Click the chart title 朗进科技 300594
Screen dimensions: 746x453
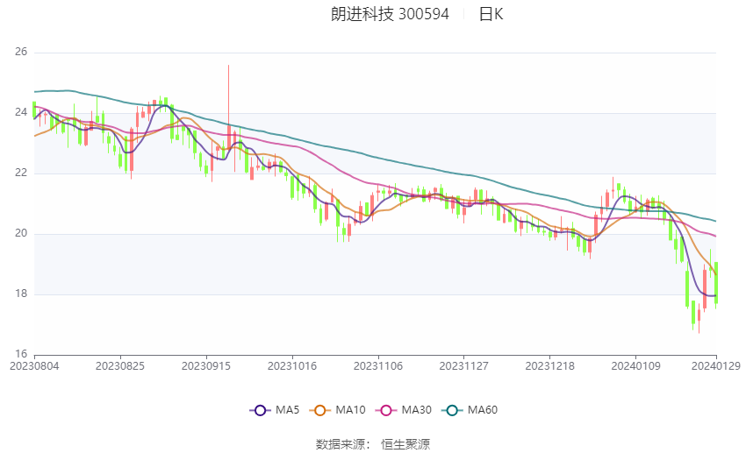point(390,14)
